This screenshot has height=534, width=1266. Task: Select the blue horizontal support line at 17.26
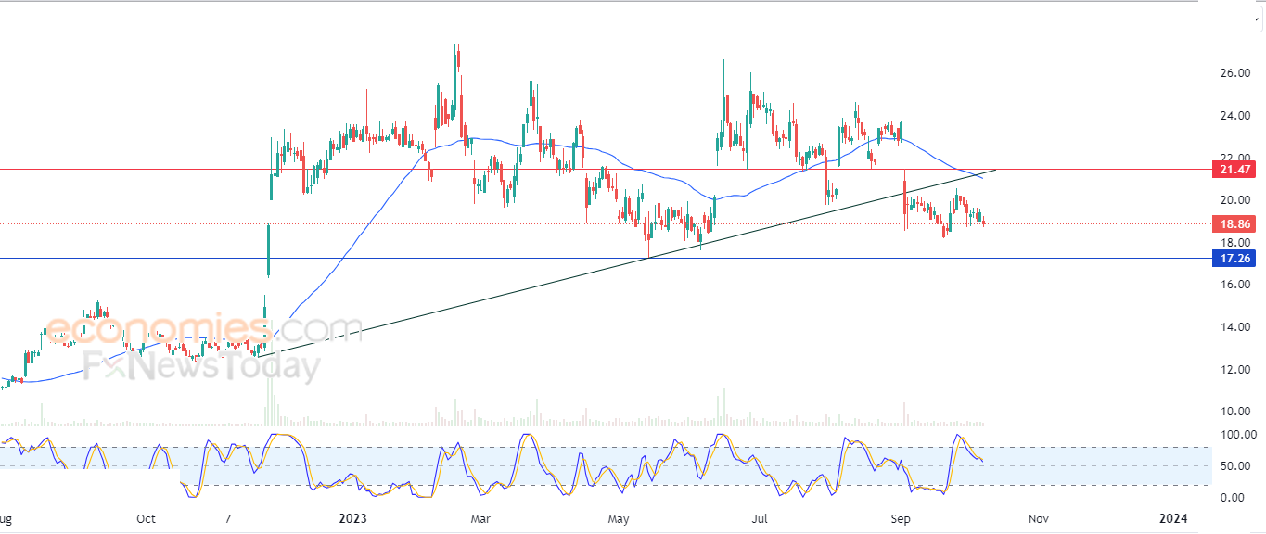click(x=603, y=259)
